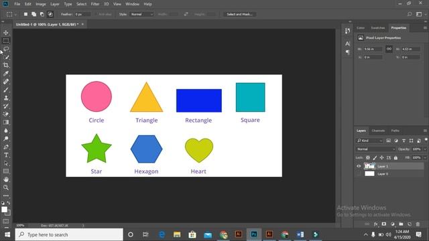Click the layer style fx button

(375, 224)
